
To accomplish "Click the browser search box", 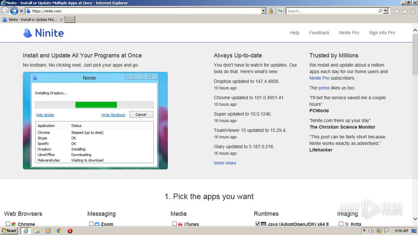I will [331, 11].
